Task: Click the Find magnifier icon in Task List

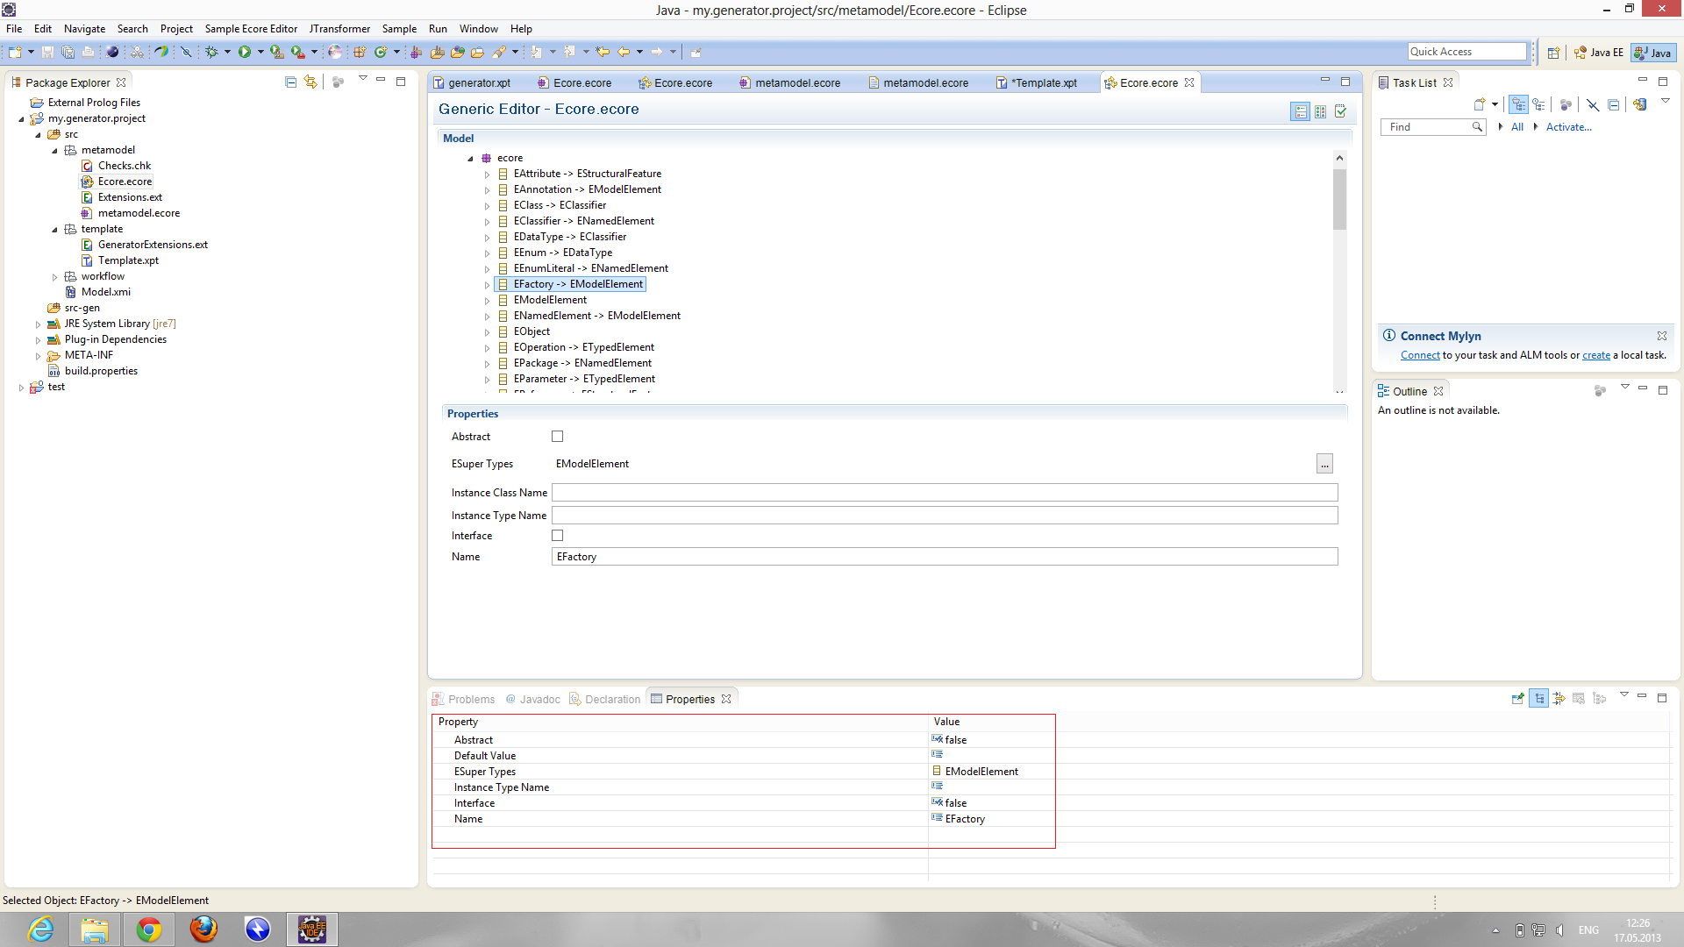Action: tap(1477, 127)
